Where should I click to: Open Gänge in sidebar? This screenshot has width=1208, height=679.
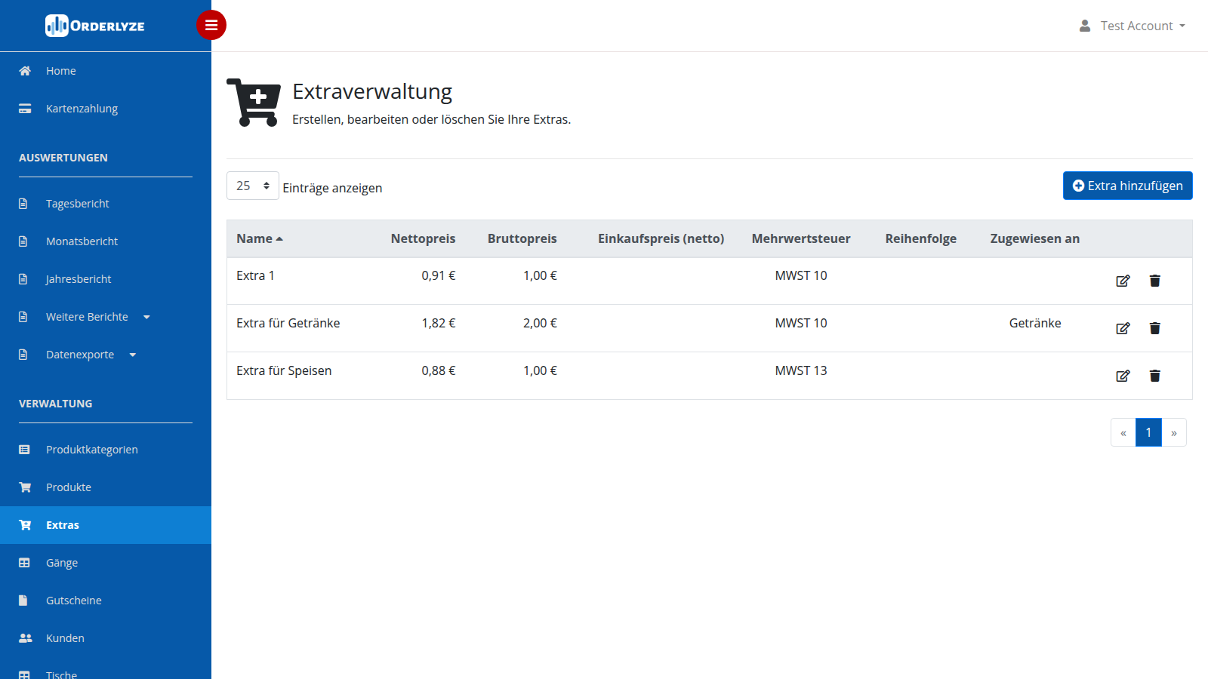click(106, 563)
